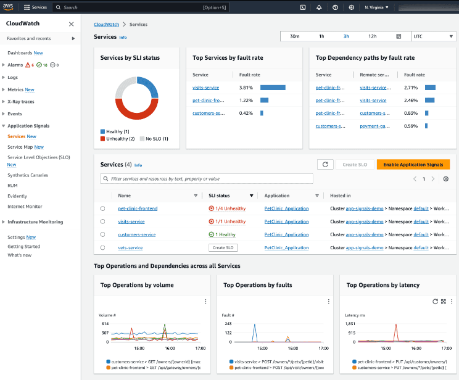Screen dimensions: 459x380
Task: Expand the Metrics section
Action: pyautogui.click(x=3, y=89)
